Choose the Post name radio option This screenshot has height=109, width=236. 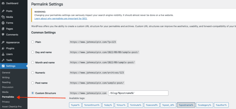[33, 83]
